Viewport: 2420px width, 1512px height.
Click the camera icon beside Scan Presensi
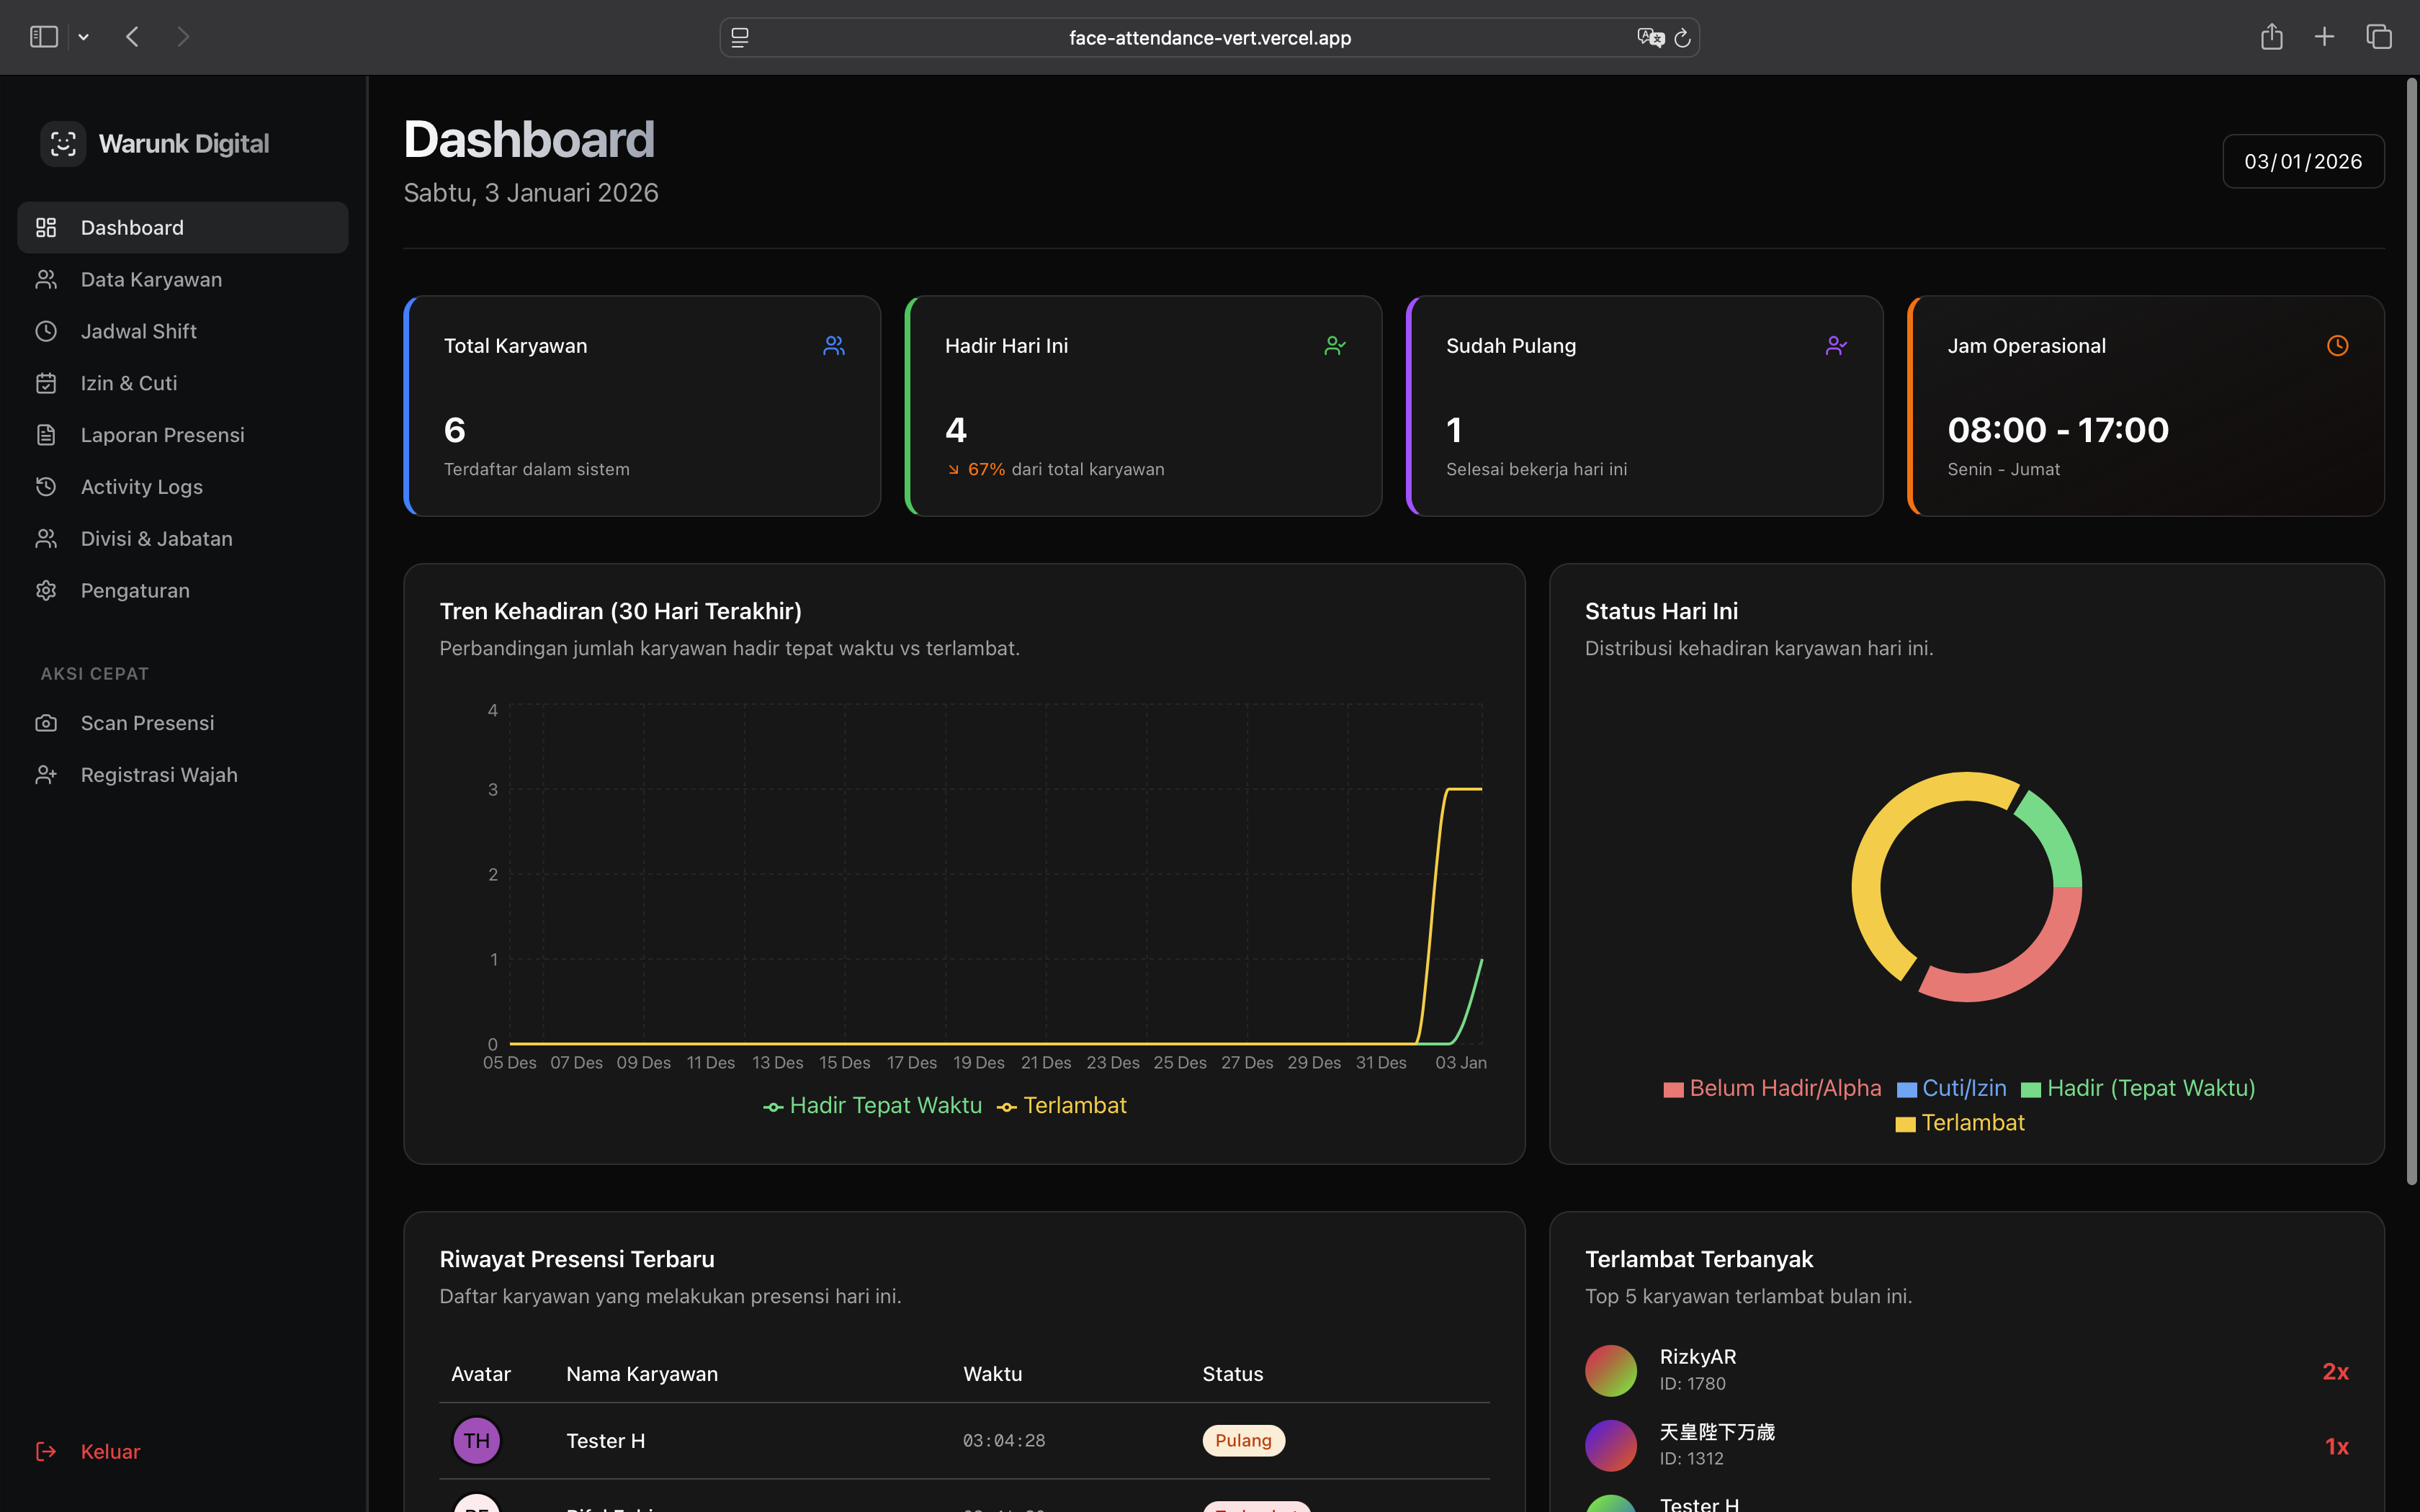pyautogui.click(x=46, y=723)
